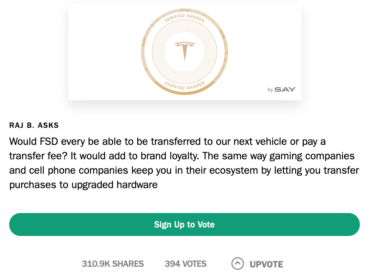Image resolution: width=369 pixels, height=274 pixels.
Task: Click the 394 VOTES count
Action: point(185,264)
